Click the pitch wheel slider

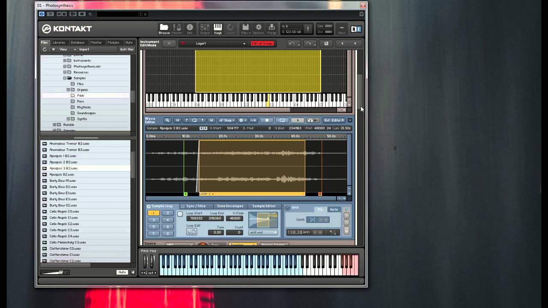click(145, 261)
